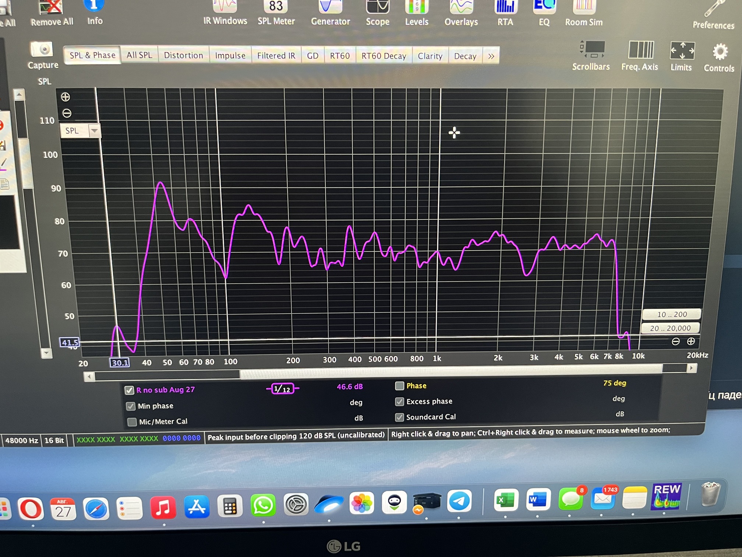Image resolution: width=742 pixels, height=557 pixels.
Task: Open the RTA window
Action: [x=505, y=13]
